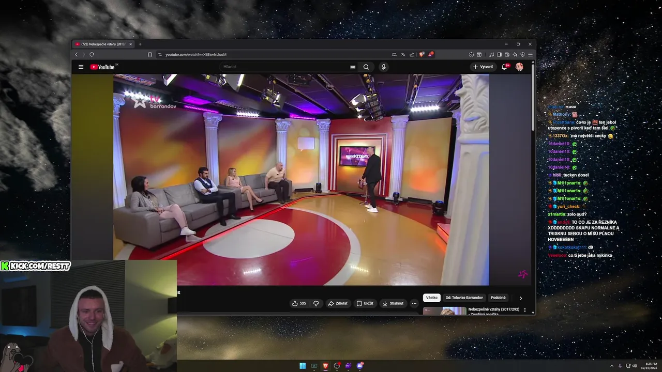Screen dimensions: 662x372
Task: Show more filter chips with right chevron
Action: tap(520, 298)
